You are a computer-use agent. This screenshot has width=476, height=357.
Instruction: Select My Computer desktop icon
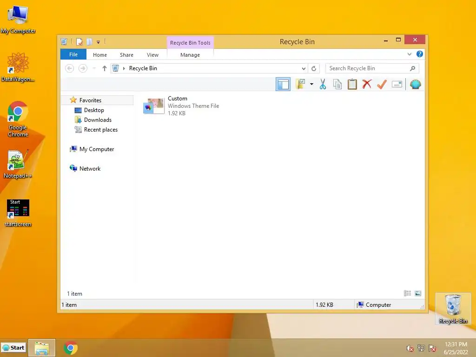pos(18,19)
